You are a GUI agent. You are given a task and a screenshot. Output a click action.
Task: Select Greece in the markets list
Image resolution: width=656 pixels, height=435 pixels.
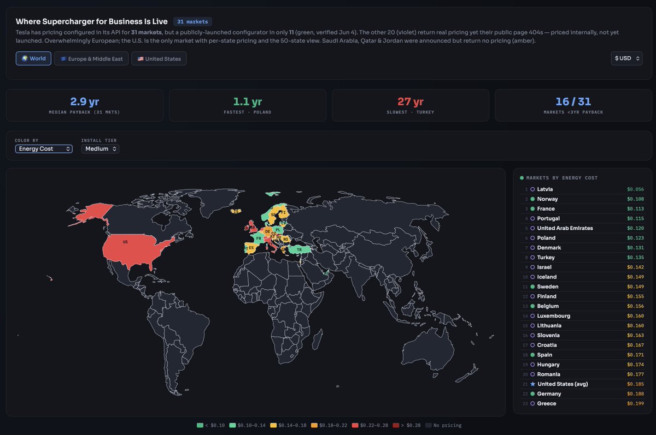582,404
